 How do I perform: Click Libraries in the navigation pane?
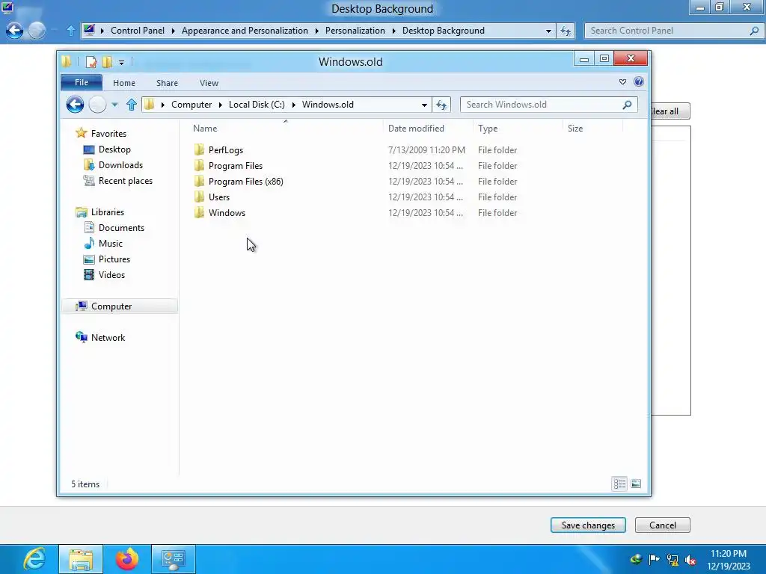coord(108,212)
